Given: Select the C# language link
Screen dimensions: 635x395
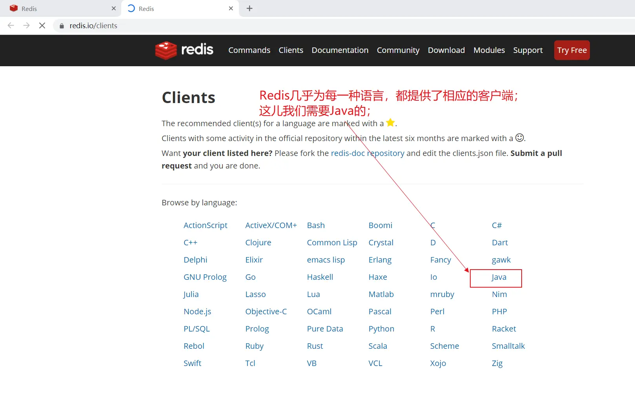Looking at the screenshot, I should (x=497, y=225).
